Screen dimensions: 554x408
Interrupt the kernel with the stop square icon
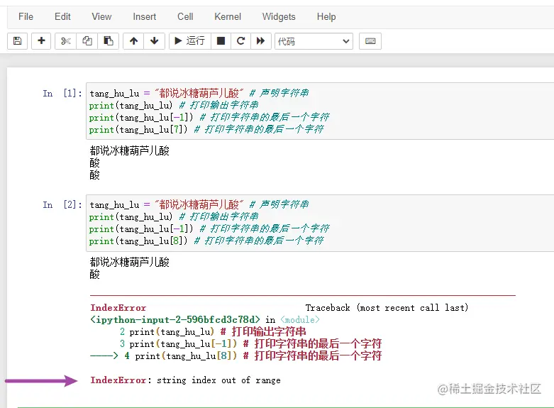click(221, 41)
